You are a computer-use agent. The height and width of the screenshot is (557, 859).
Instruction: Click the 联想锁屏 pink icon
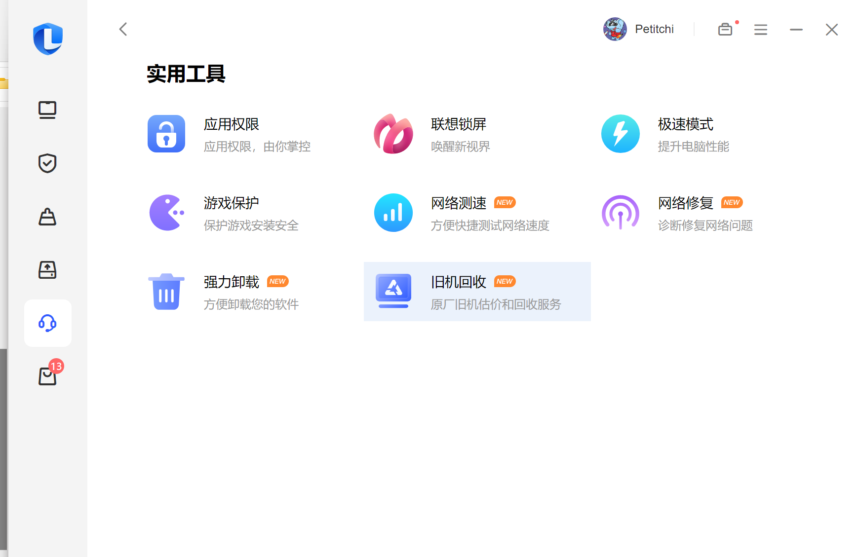[x=393, y=134]
